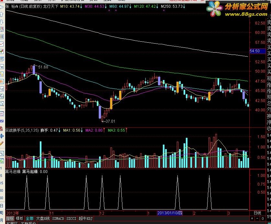Screen dimensions: 271x224
Task: Open the 超牛KDJ indicator tab
Action: 85,219
